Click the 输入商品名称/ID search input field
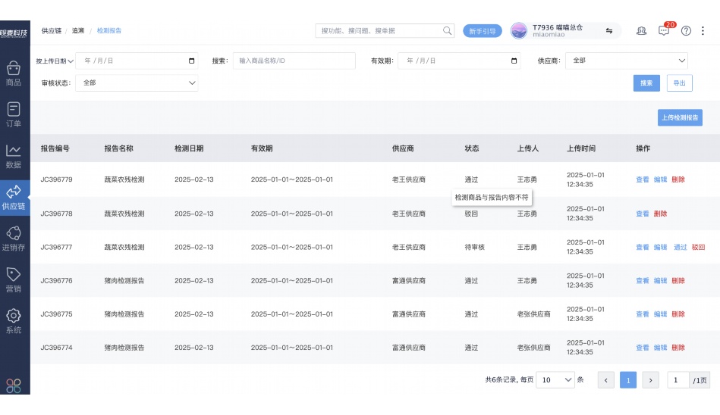Viewport: 720px width, 415px height. [x=294, y=61]
